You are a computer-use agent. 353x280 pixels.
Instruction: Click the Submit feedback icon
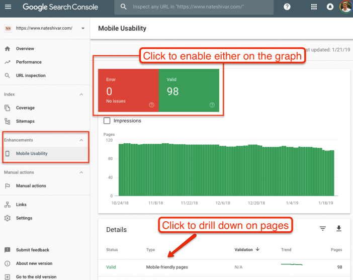(8, 250)
